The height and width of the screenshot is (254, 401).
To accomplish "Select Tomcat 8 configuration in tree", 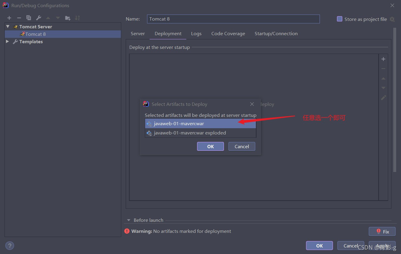I will 63,34.
